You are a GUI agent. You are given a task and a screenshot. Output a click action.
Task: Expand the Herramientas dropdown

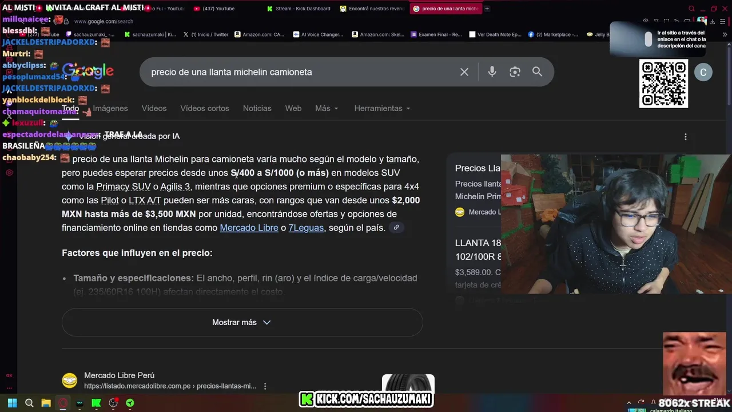pyautogui.click(x=382, y=108)
